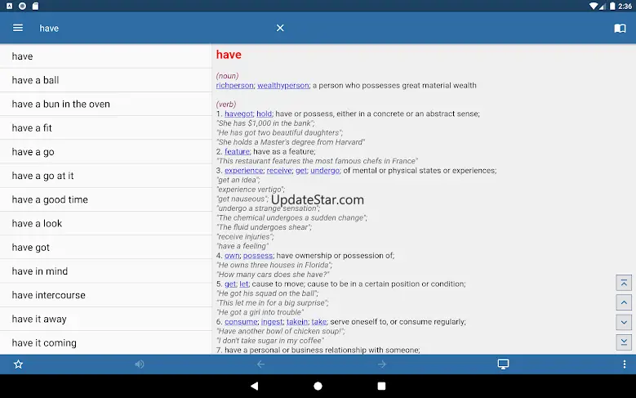Tap the Wi-Fi status icon
This screenshot has width=636, height=398.
tap(594, 6)
